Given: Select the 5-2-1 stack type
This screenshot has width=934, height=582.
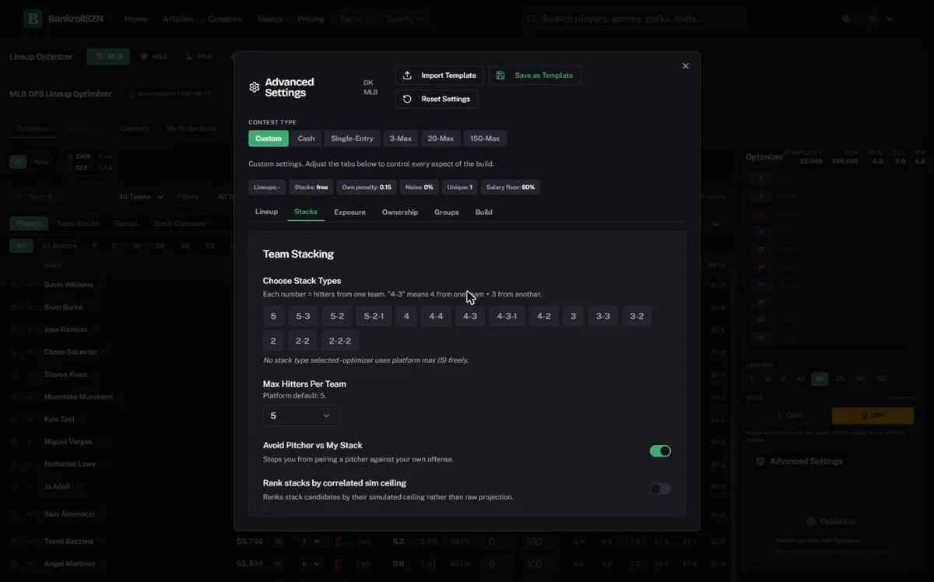Looking at the screenshot, I should 374,316.
